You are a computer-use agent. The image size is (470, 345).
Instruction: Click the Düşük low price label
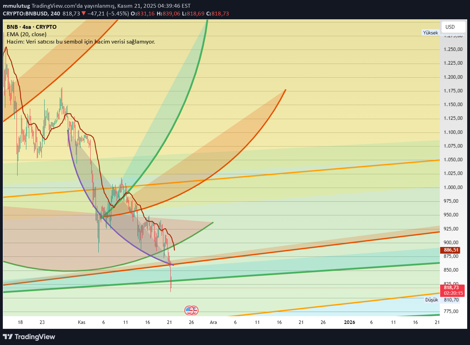432,300
